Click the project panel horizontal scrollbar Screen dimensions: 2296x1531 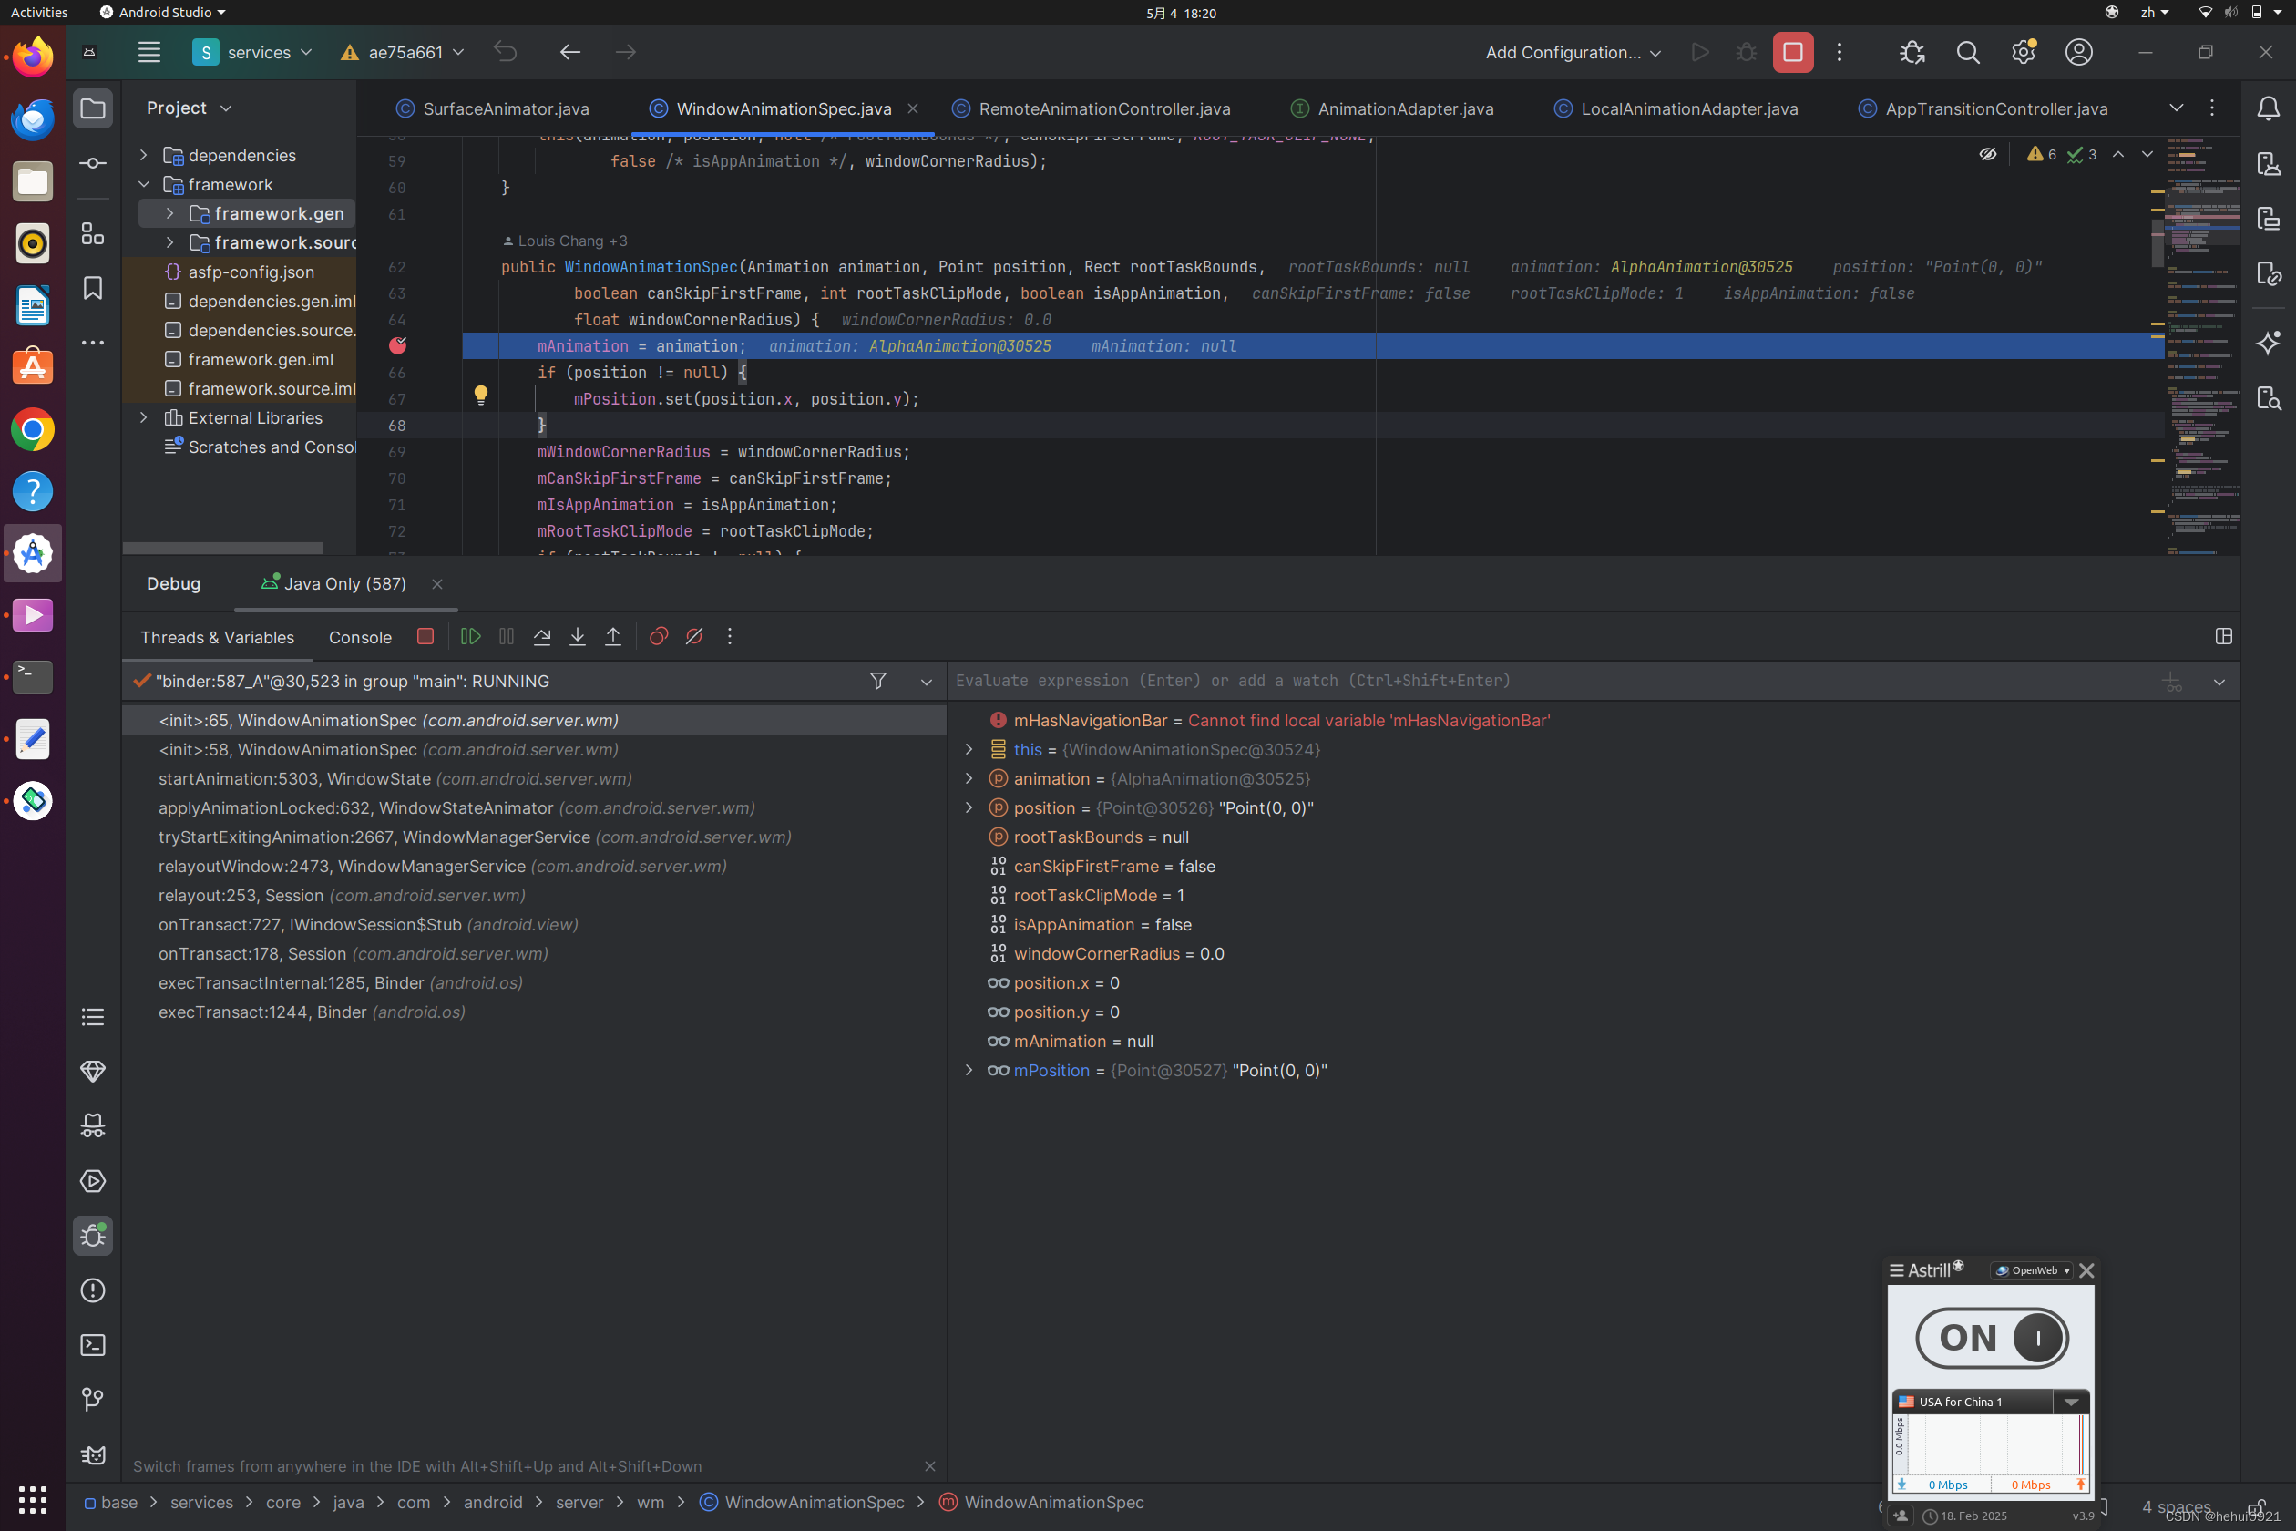[222, 549]
